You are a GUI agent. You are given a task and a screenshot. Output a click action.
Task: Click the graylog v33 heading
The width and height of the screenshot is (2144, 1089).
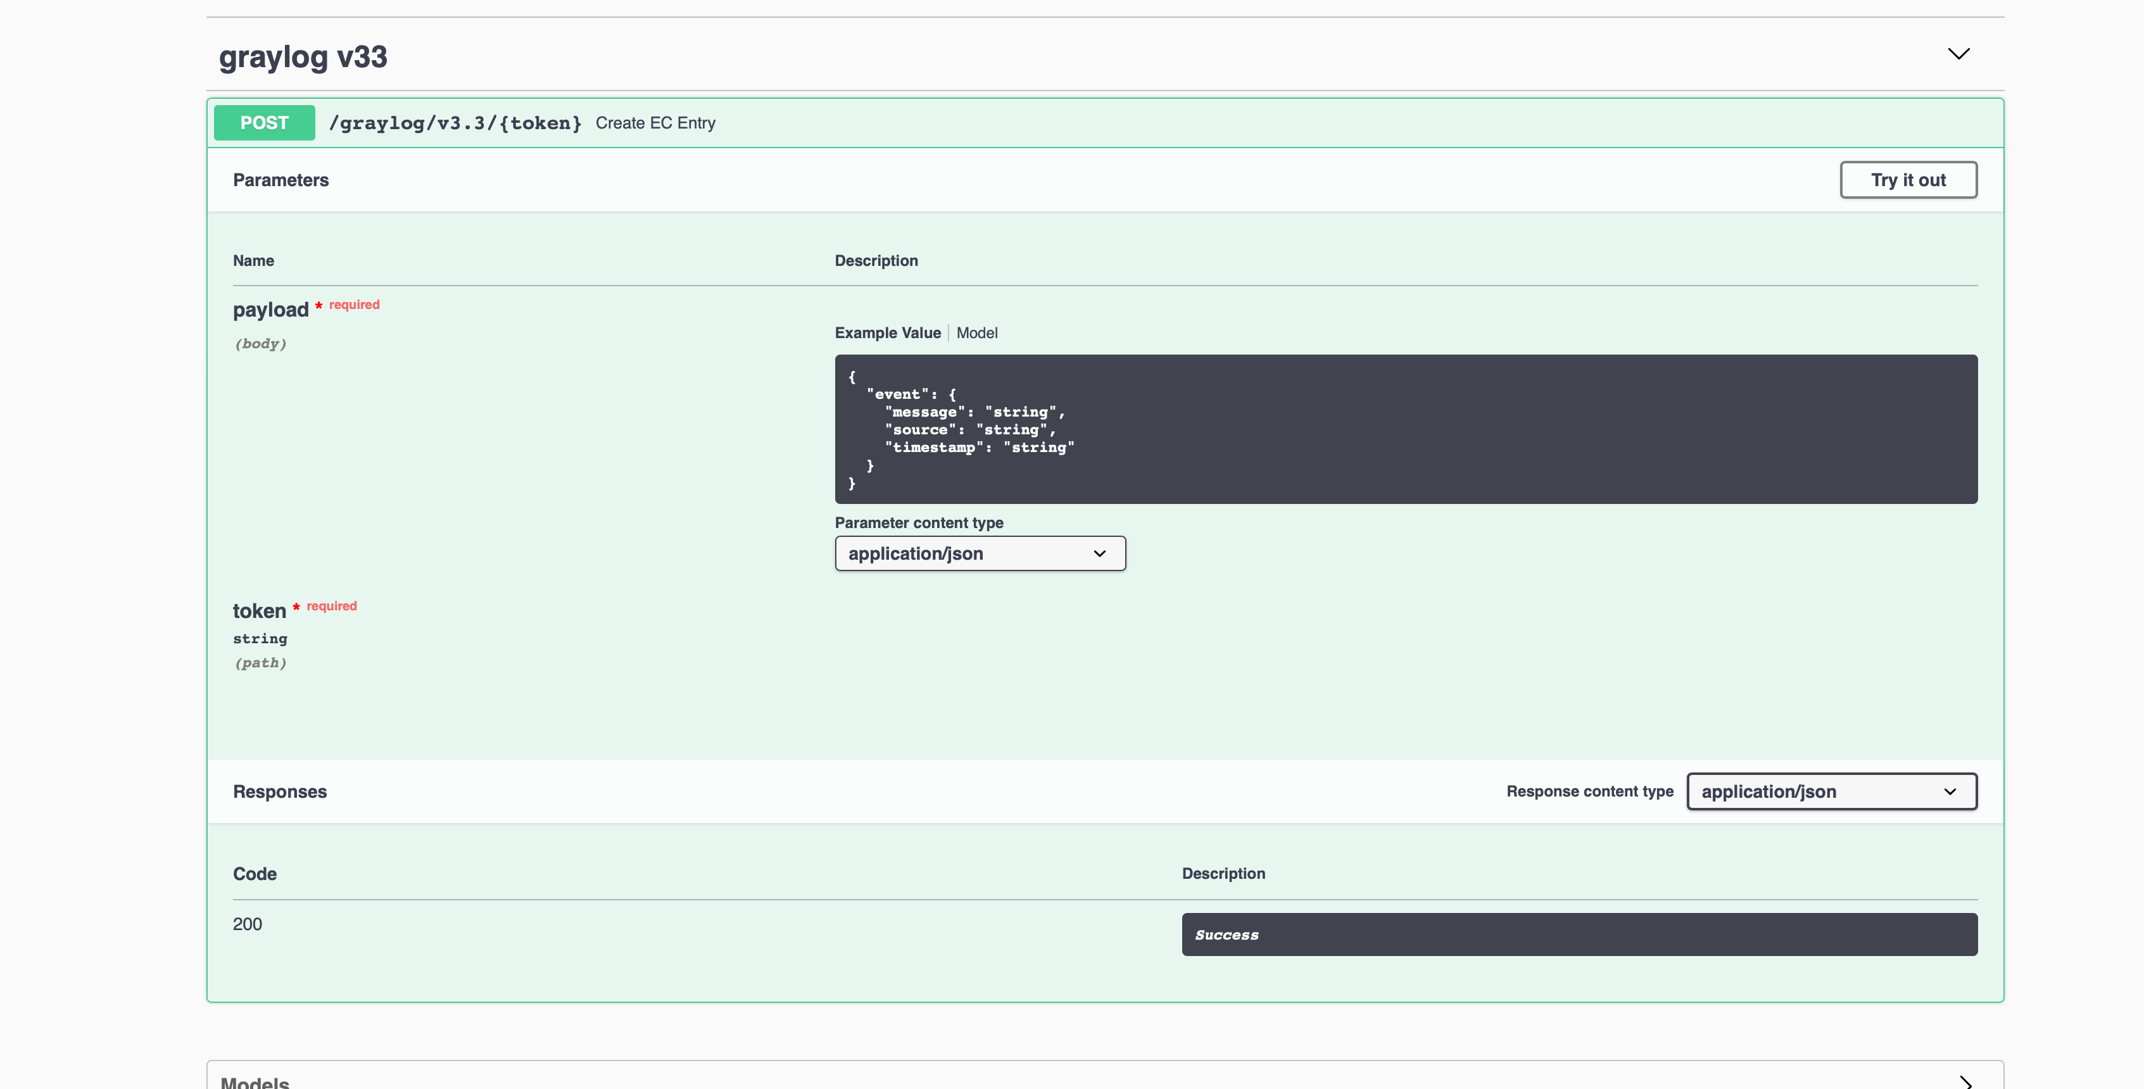click(303, 56)
